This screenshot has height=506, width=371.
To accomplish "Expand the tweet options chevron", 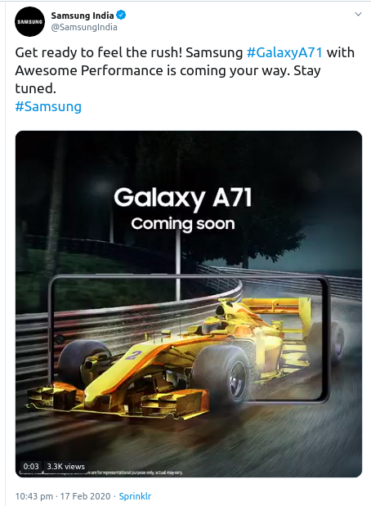I will [358, 14].
